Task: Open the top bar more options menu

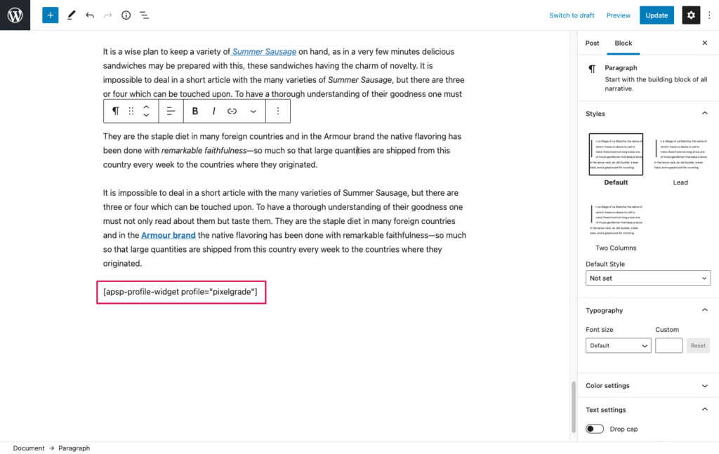Action: point(709,15)
